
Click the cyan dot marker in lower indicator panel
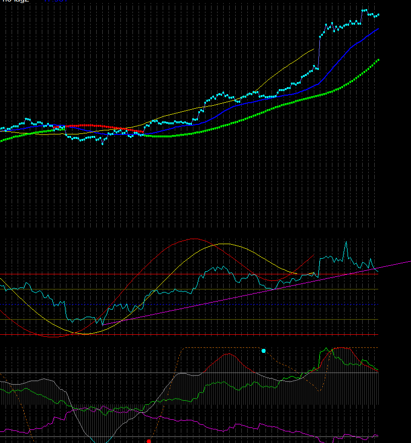click(264, 351)
